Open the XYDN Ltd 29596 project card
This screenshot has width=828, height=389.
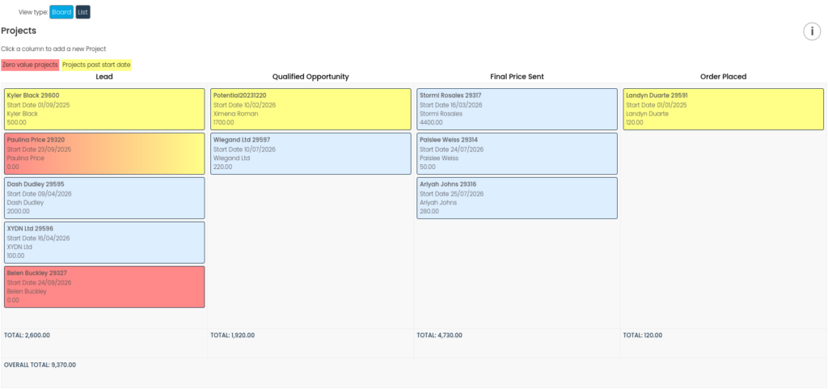(104, 243)
